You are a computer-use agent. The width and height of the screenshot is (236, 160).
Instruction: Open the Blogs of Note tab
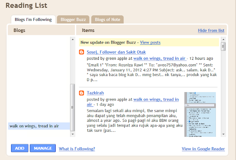pyautogui.click(x=107, y=19)
